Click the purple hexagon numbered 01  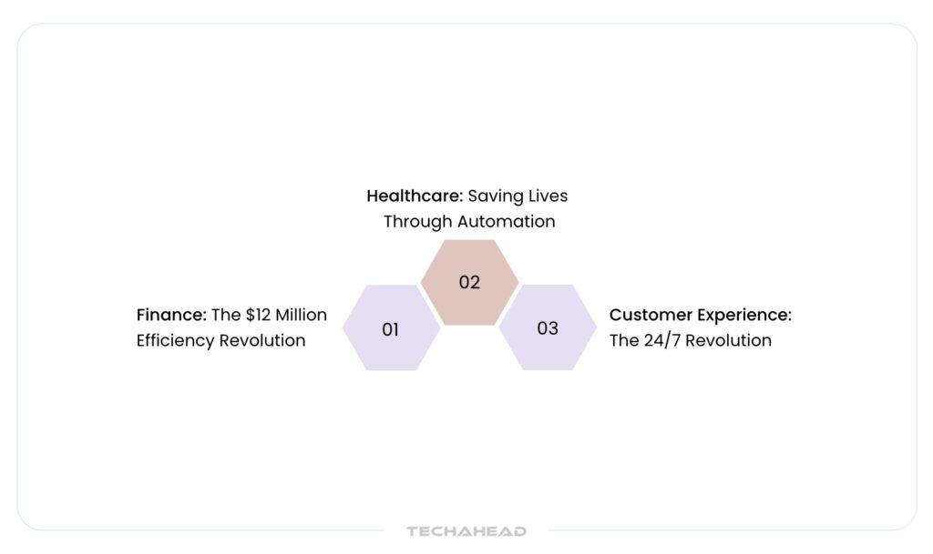click(x=391, y=328)
